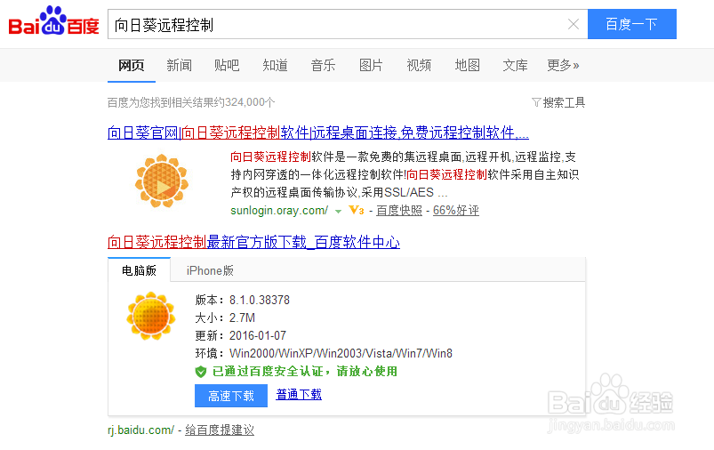
Task: Open the rj.baidu.com URL
Action: coord(140,430)
